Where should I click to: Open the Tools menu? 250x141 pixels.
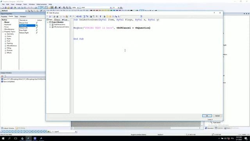pyautogui.click(x=25, y=4)
